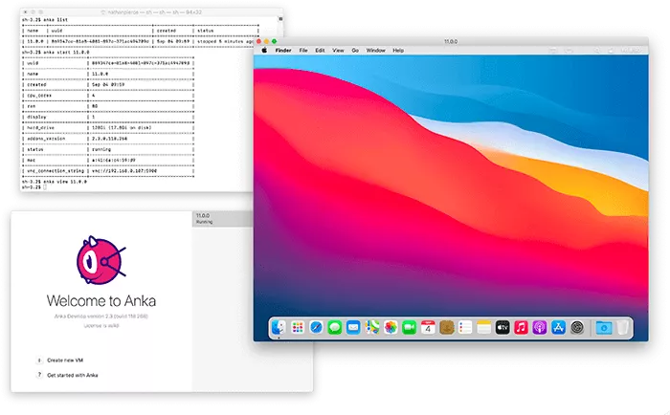Viewport: 670px width, 415px height.
Task: Click the Terminal window scrollbar
Action: [x=280, y=19]
